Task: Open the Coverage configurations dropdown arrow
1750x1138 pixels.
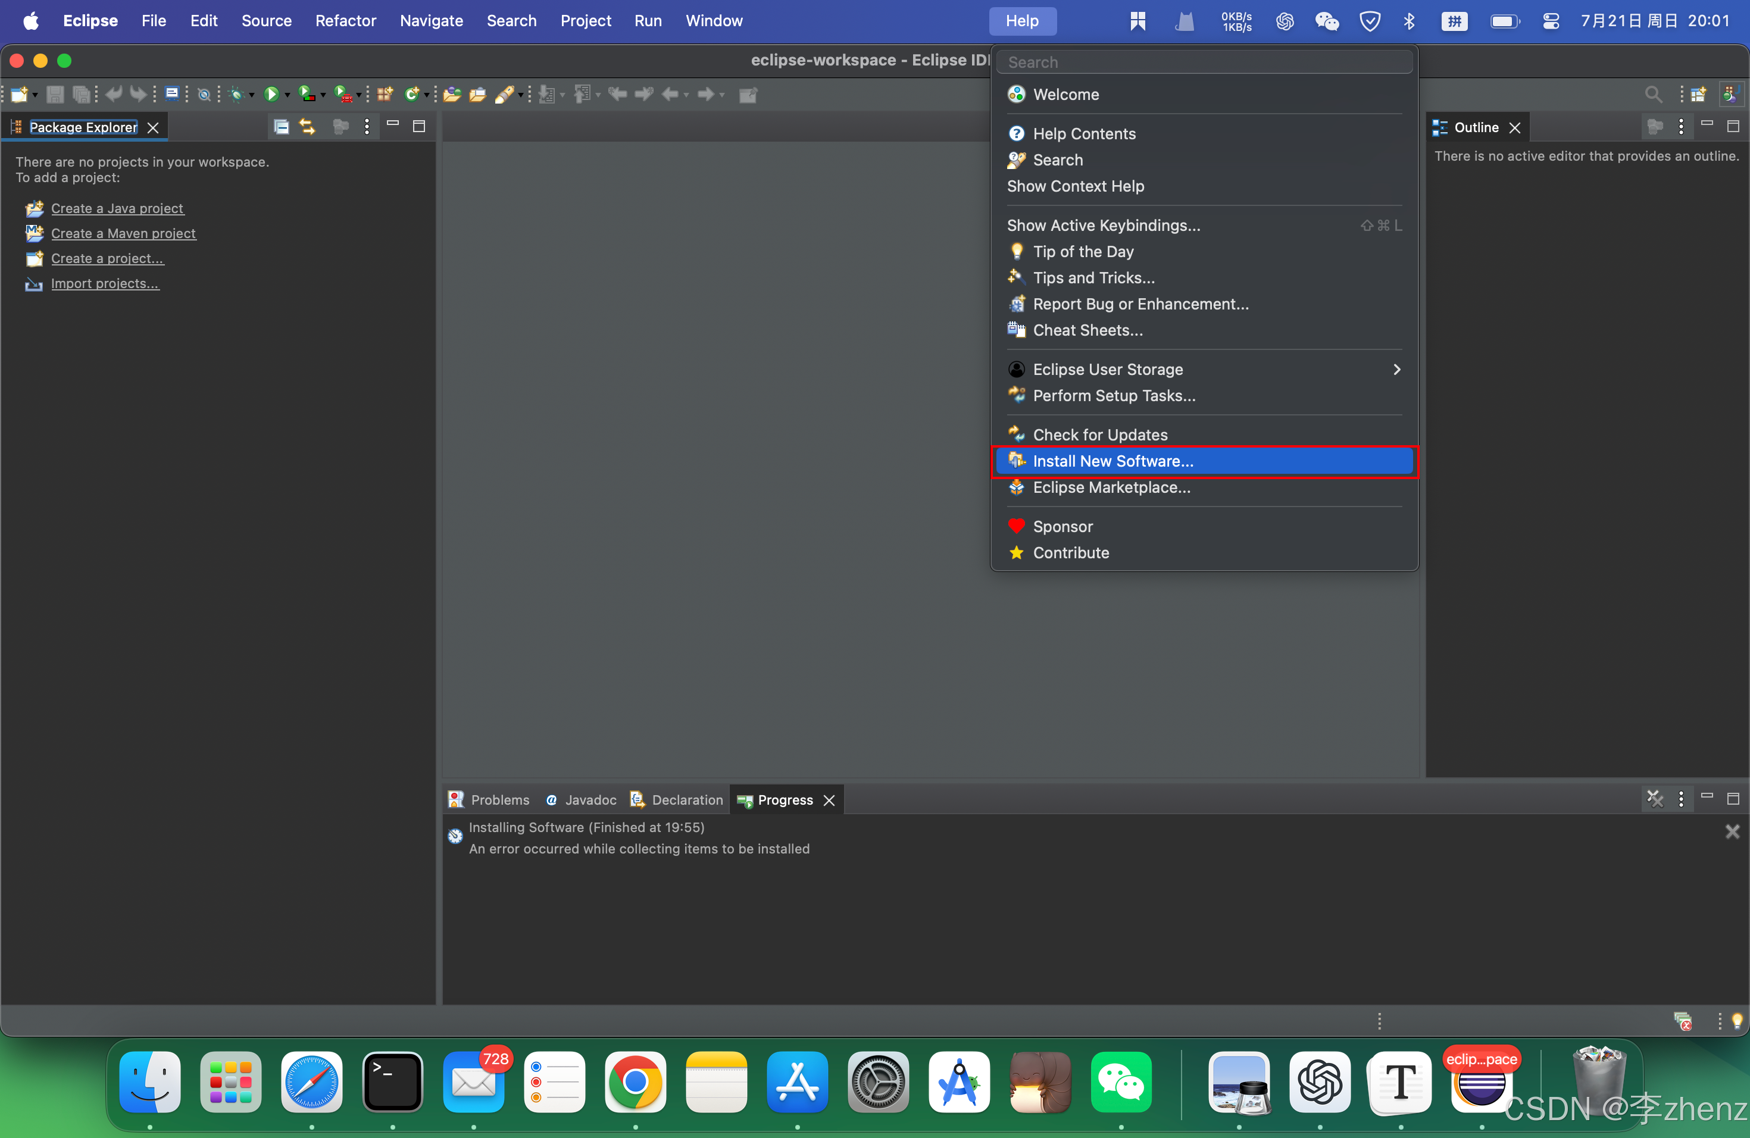Action: coord(323,95)
